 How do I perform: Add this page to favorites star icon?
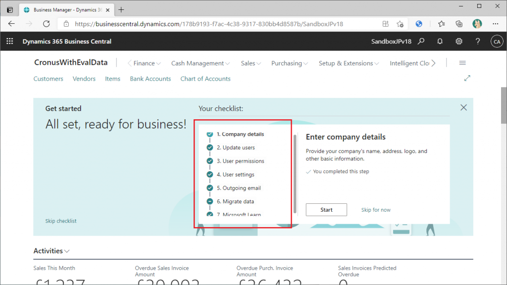click(400, 24)
